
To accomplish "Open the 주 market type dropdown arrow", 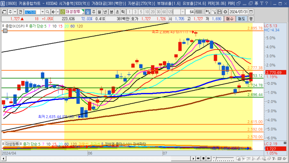I will [15, 12].
